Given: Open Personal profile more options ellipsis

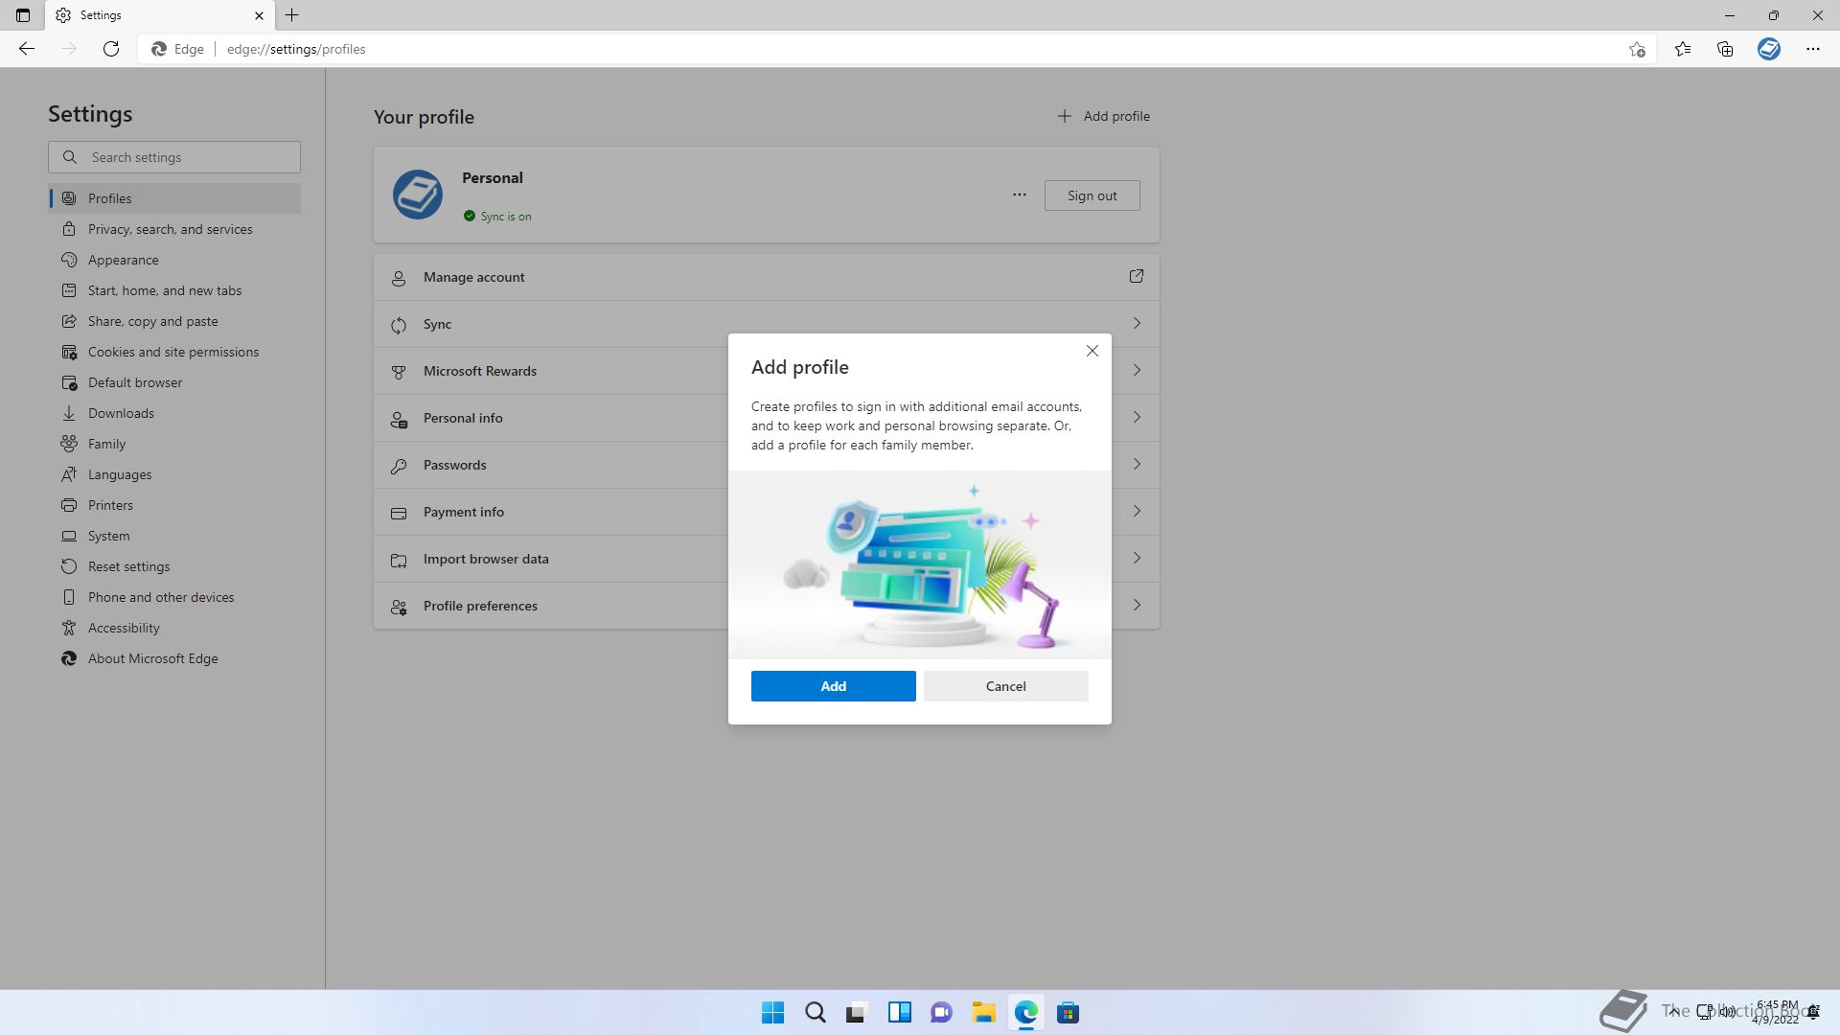Looking at the screenshot, I should (x=1019, y=195).
